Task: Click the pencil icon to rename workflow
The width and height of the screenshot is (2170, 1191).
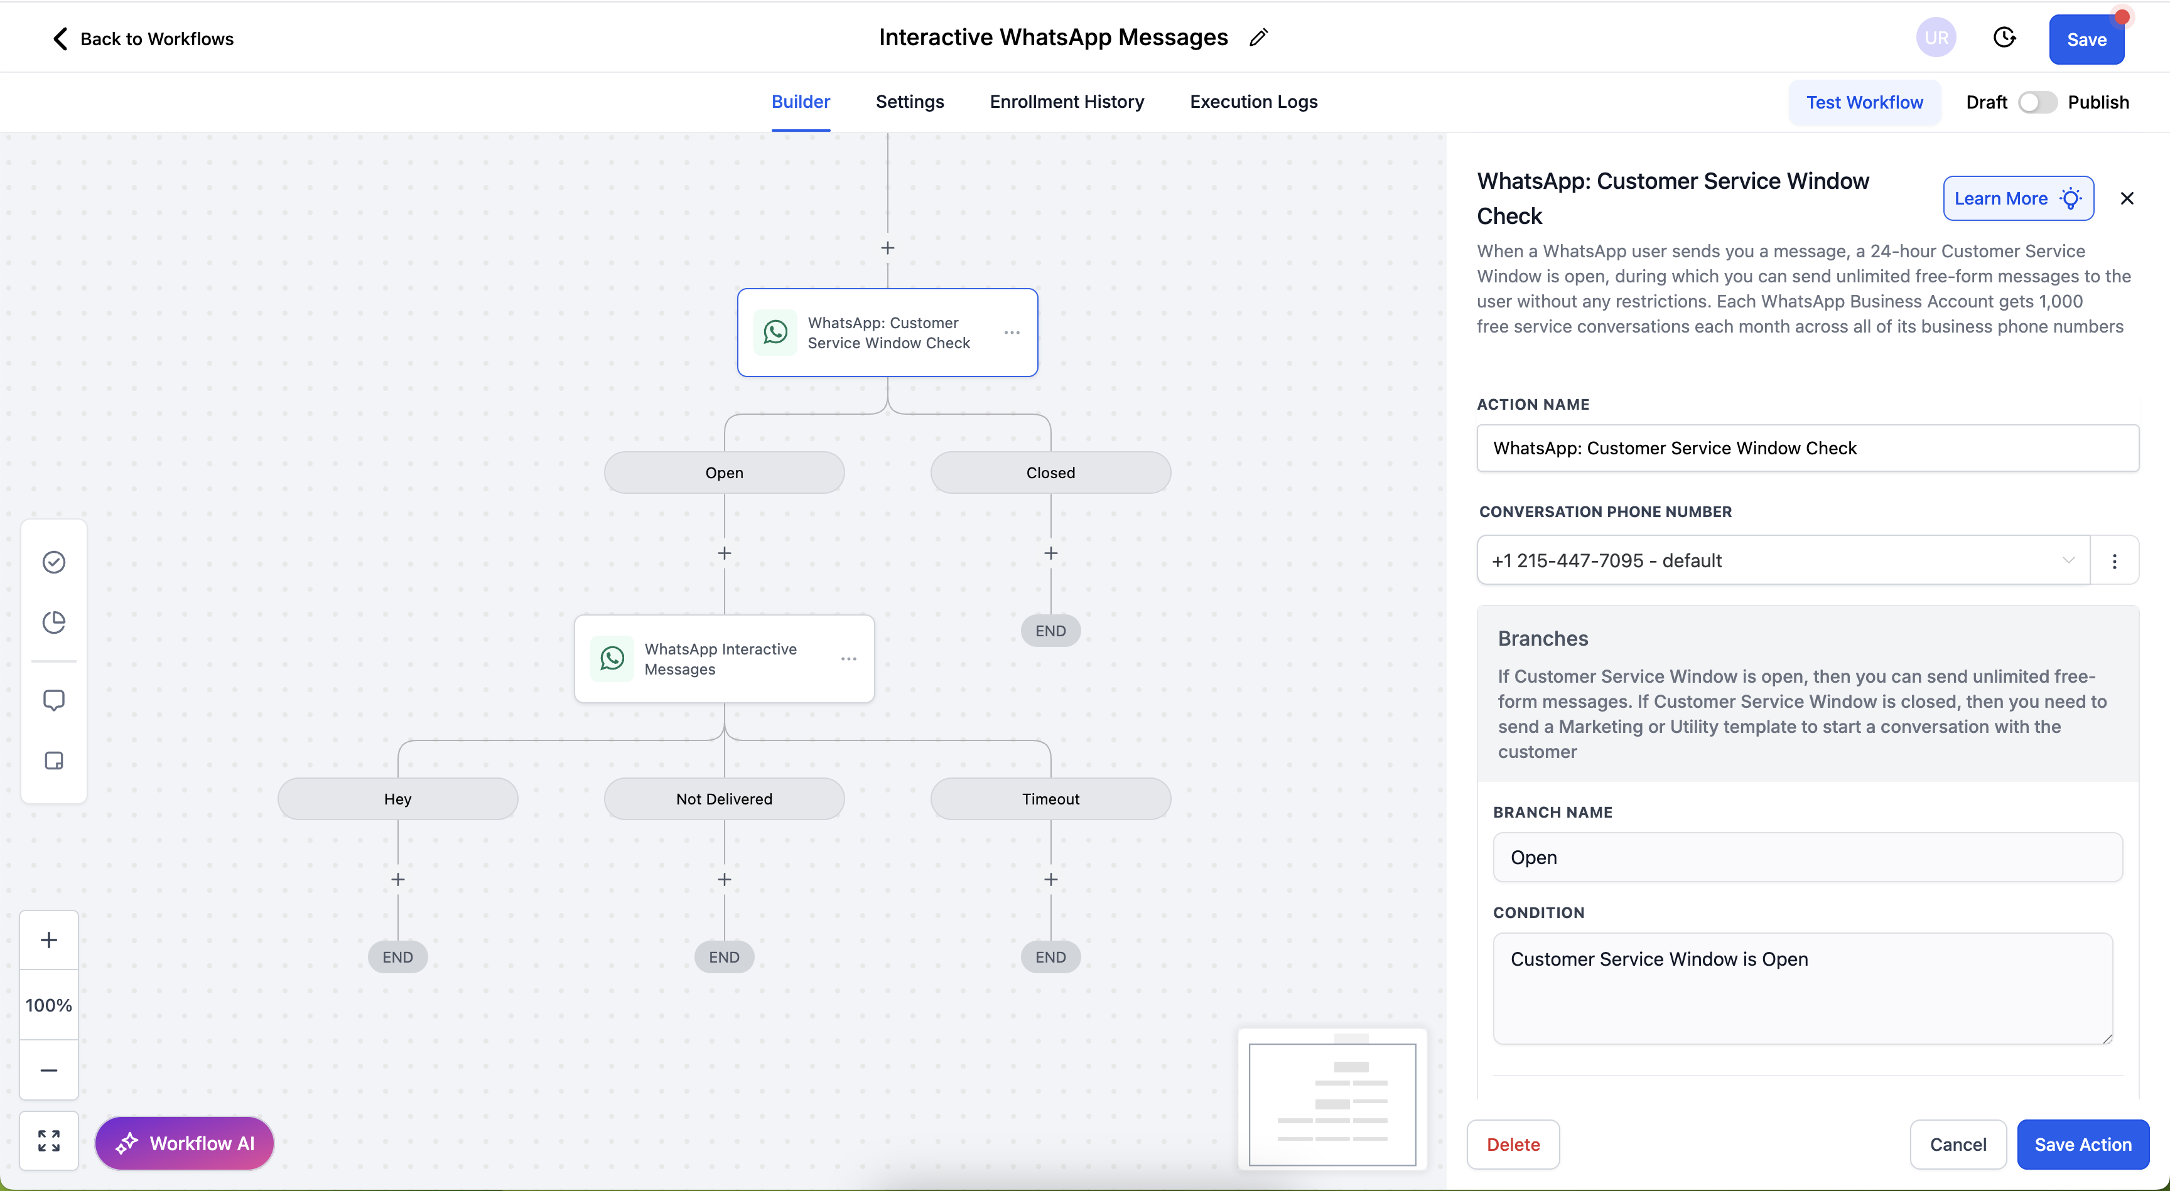Action: click(1258, 38)
